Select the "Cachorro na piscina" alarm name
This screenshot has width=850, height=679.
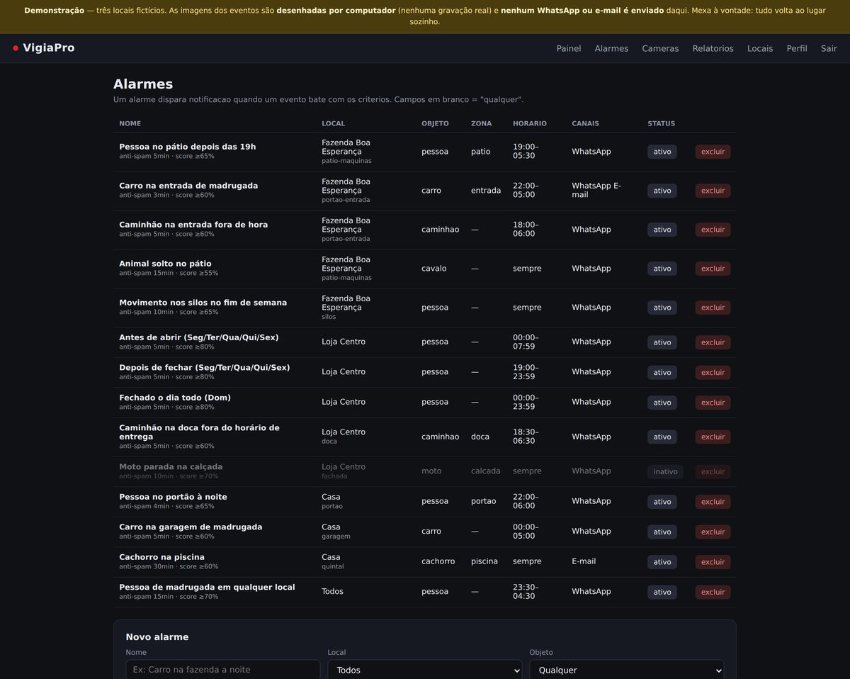point(161,557)
